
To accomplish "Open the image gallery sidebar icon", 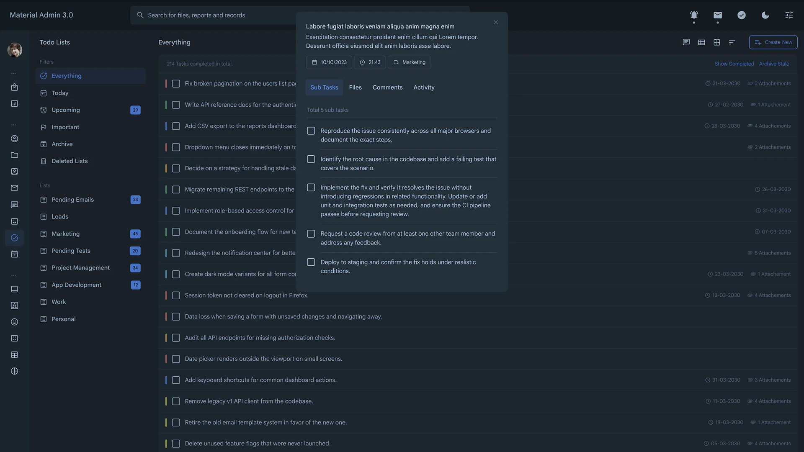I will click(x=14, y=221).
